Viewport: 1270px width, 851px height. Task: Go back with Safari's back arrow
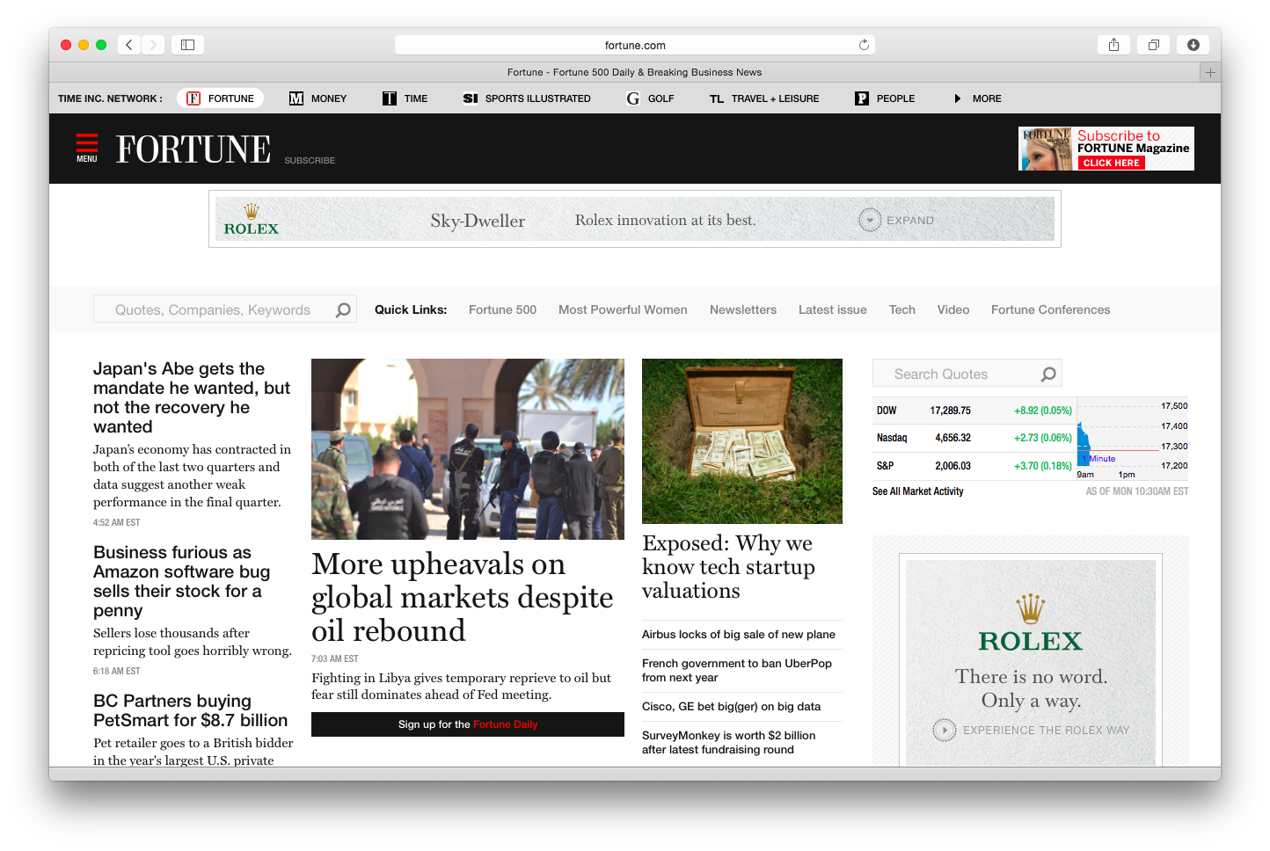coord(129,45)
